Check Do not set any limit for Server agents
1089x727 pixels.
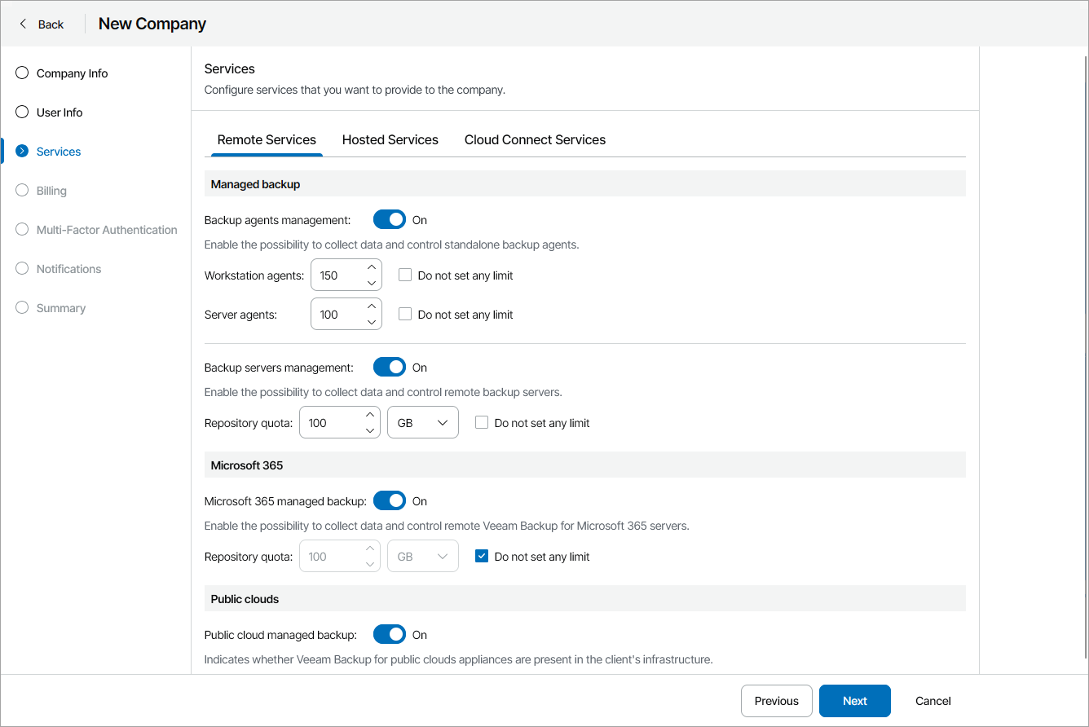(405, 314)
